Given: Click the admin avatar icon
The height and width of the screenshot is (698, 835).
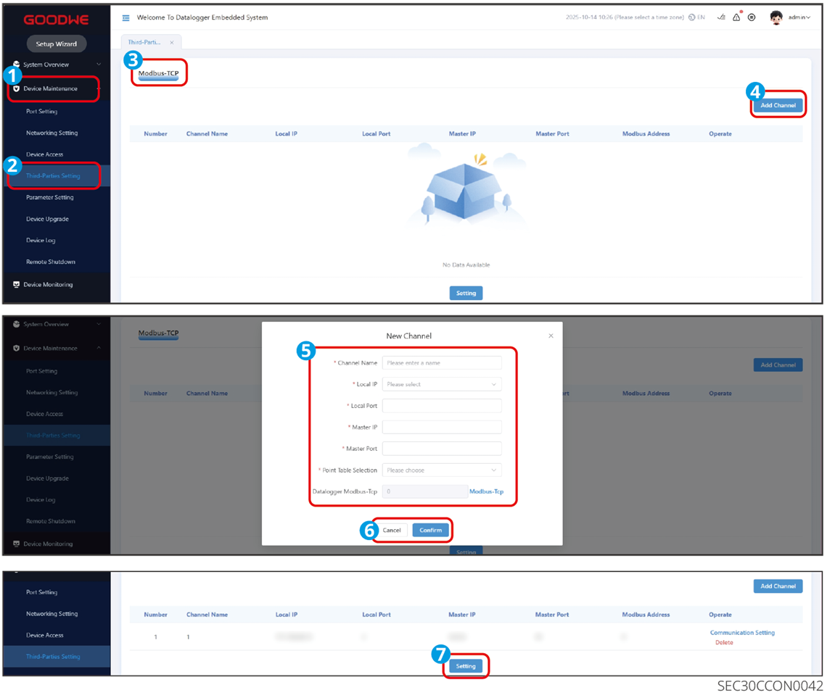Looking at the screenshot, I should click(x=776, y=17).
